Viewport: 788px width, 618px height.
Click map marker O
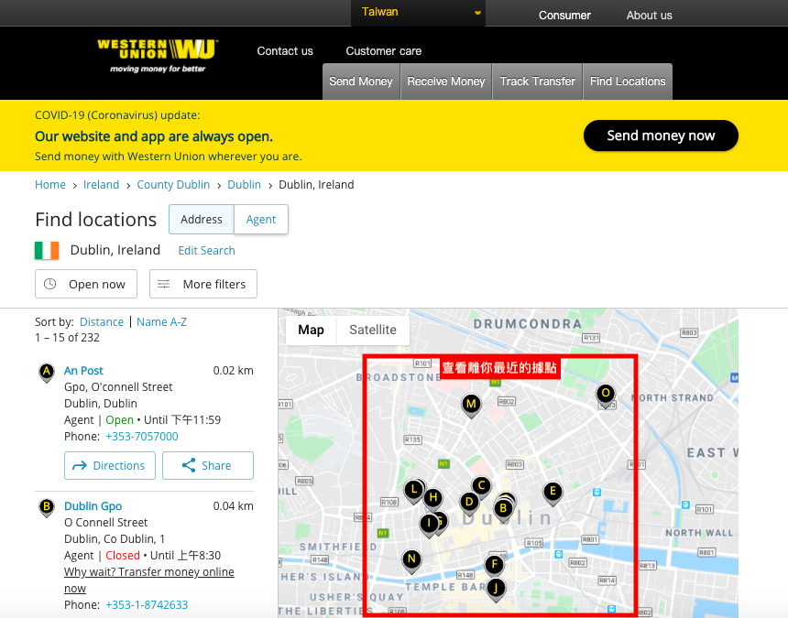point(606,394)
